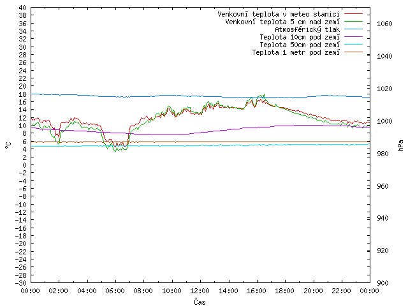The width and height of the screenshot is (408, 306).
Task: Click the purple legend line sample
Action: point(353,37)
